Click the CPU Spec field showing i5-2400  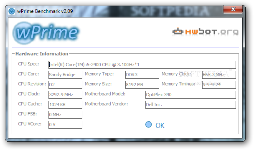(x=142, y=65)
